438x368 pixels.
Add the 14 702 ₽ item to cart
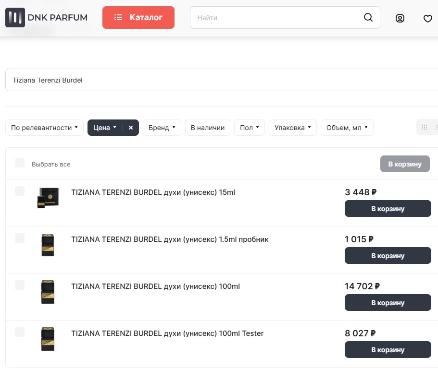click(388, 302)
